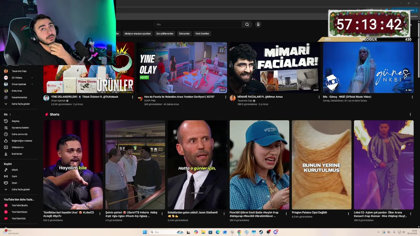The width and height of the screenshot is (420, 236).
Task: Open Daha sonra izle watch later
Action: (x=20, y=134)
